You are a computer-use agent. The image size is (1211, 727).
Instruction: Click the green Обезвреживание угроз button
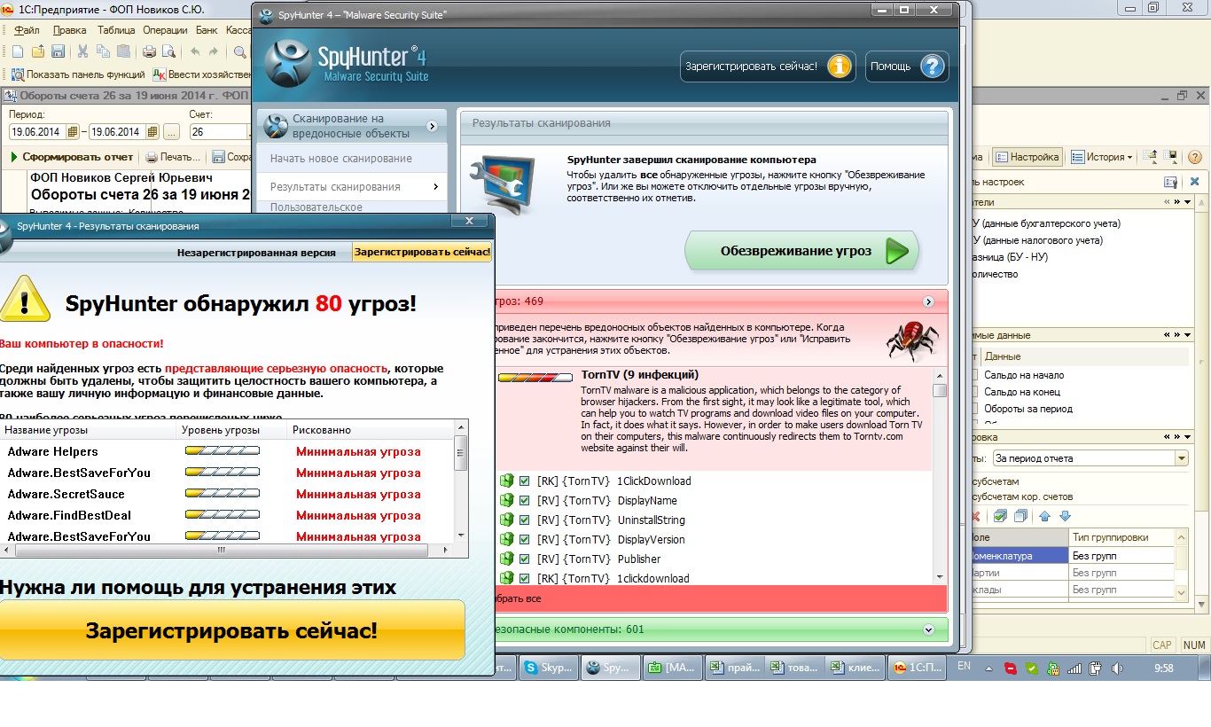(x=801, y=252)
